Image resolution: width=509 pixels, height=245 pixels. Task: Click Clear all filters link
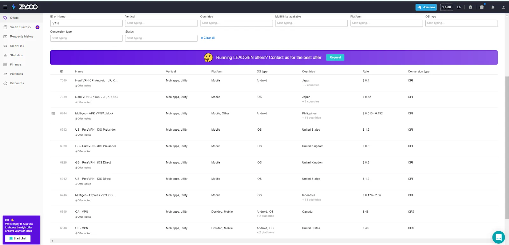(x=208, y=38)
